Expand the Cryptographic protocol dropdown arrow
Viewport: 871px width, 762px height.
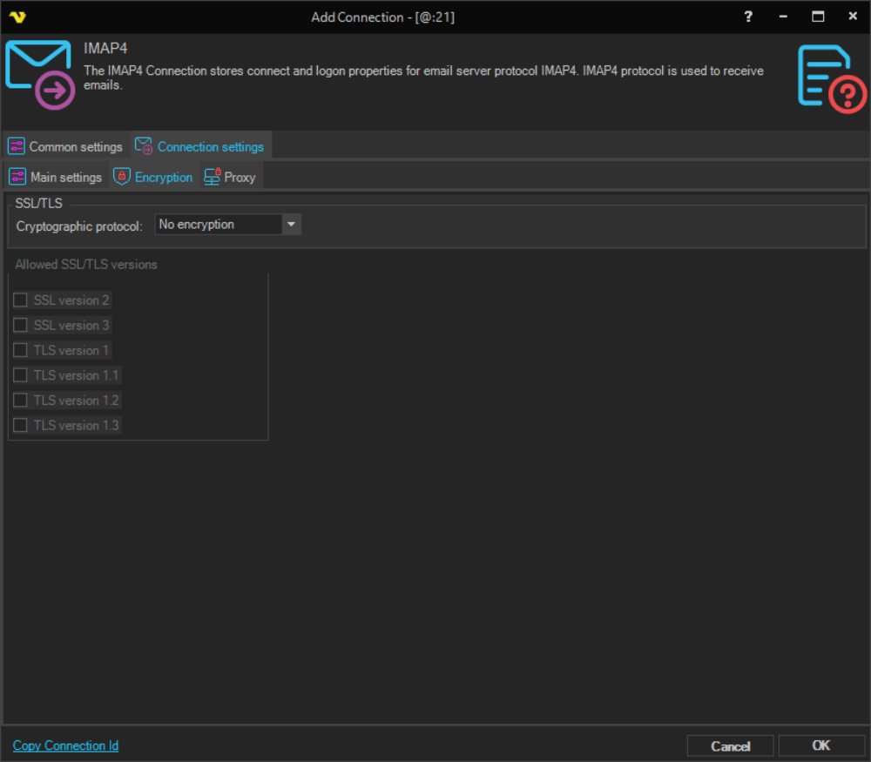291,225
